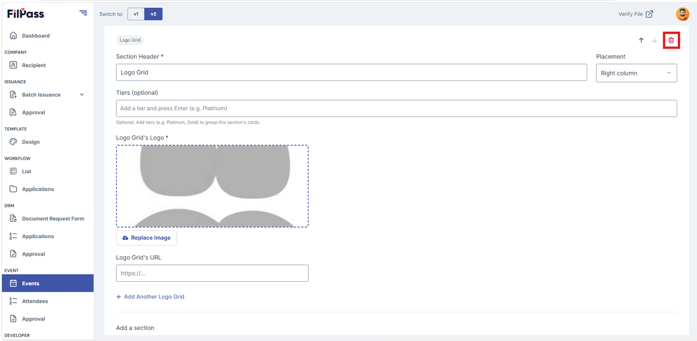This screenshot has height=341, width=697.
Task: Collapse the sidebar with the menu icon
Action: (x=84, y=13)
